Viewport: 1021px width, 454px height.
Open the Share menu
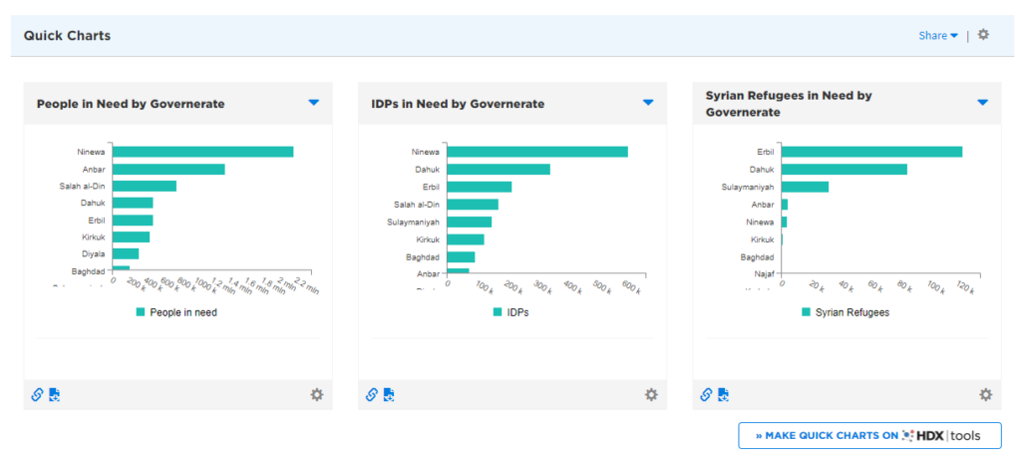click(937, 36)
